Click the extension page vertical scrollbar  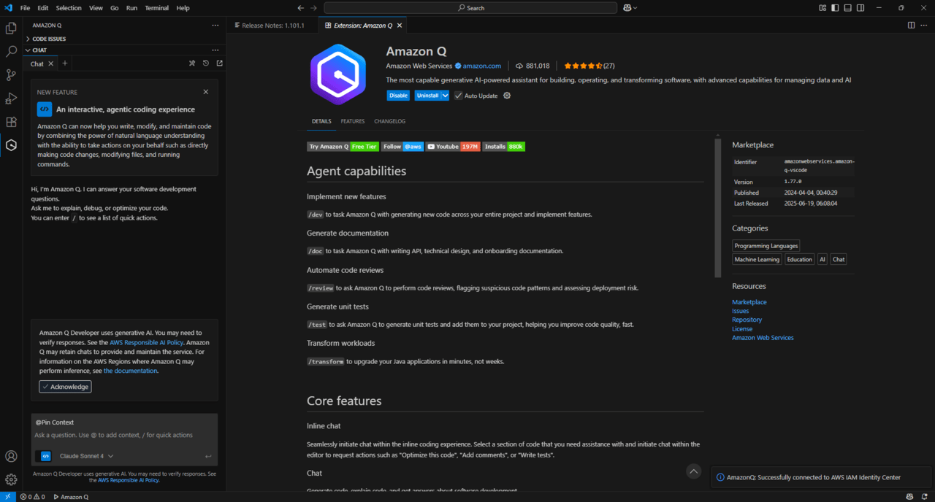[x=717, y=208]
